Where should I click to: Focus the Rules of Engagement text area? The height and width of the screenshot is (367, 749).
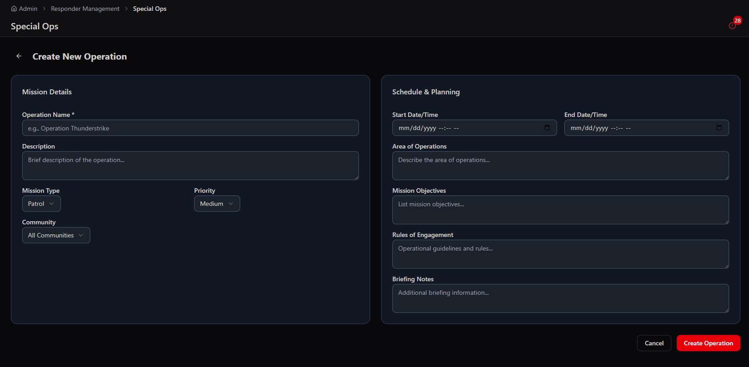click(x=561, y=254)
